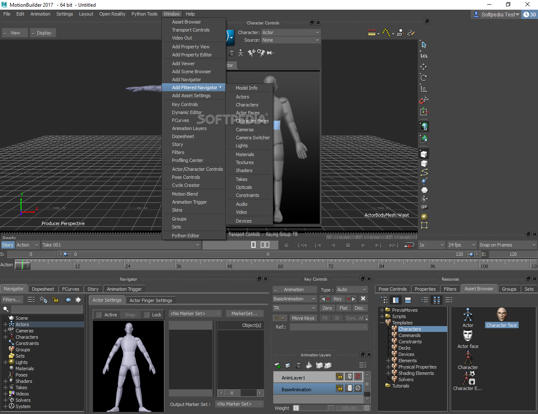The height and width of the screenshot is (414, 538).
Task: Click the add animation layer icon
Action: point(277,365)
